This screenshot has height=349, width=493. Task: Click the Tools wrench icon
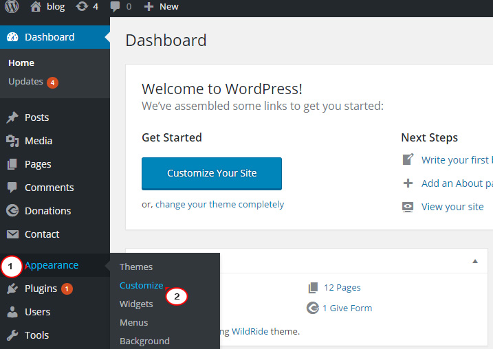point(12,335)
